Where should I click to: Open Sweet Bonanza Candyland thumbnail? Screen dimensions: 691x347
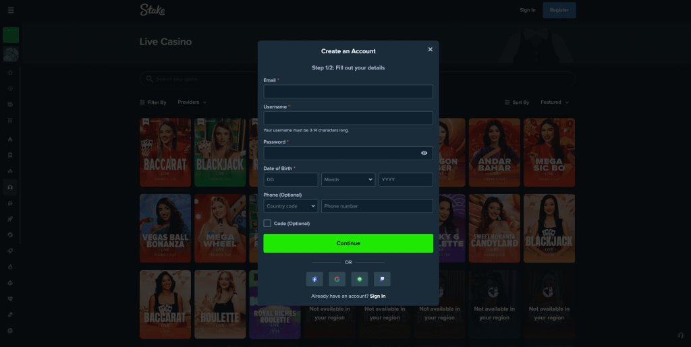[x=495, y=228]
